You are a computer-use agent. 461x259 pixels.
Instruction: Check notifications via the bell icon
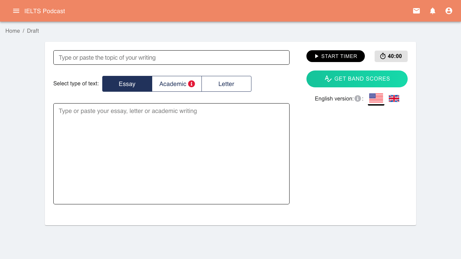click(x=432, y=10)
